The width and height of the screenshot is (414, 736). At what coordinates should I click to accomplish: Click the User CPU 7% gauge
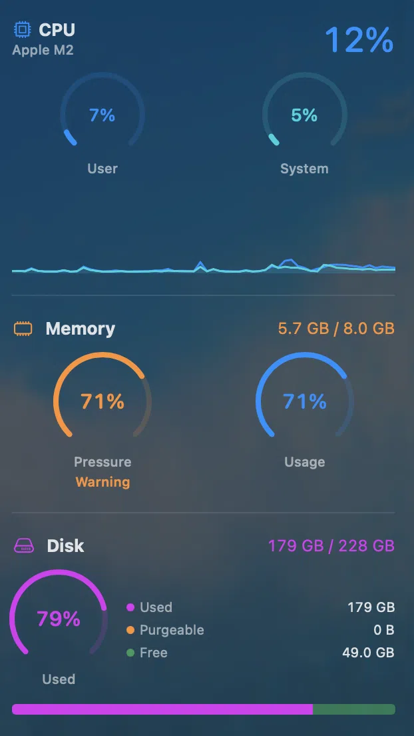click(x=103, y=115)
